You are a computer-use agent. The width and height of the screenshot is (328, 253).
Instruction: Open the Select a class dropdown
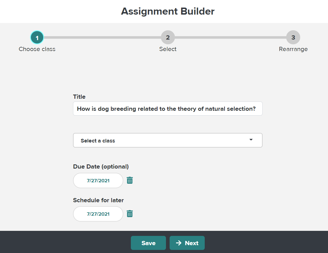pos(168,140)
